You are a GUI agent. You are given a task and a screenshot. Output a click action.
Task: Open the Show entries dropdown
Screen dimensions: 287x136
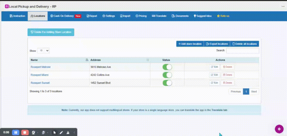click(43, 51)
